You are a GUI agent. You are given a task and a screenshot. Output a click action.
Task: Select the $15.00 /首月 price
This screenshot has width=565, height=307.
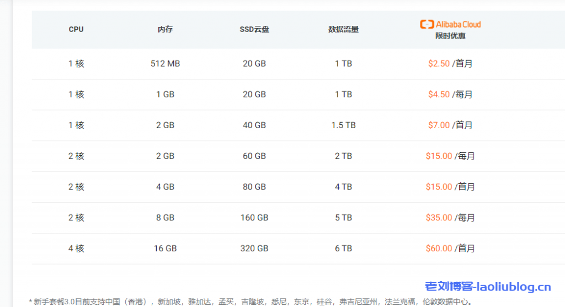pyautogui.click(x=439, y=187)
